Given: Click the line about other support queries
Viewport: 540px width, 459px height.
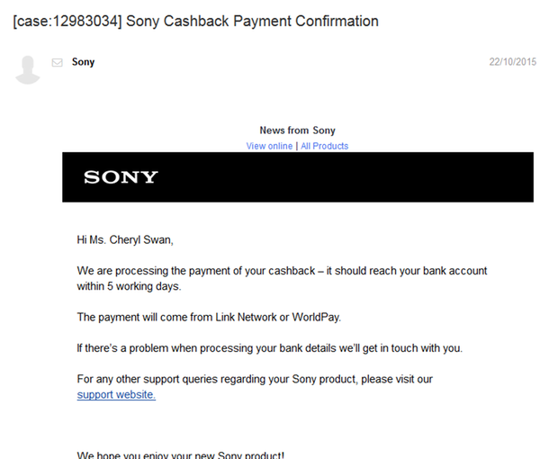Looking at the screenshot, I should click(x=255, y=379).
